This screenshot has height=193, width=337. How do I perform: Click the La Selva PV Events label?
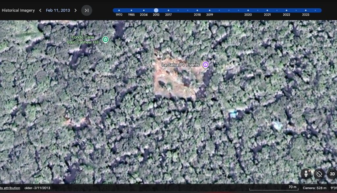point(180,65)
